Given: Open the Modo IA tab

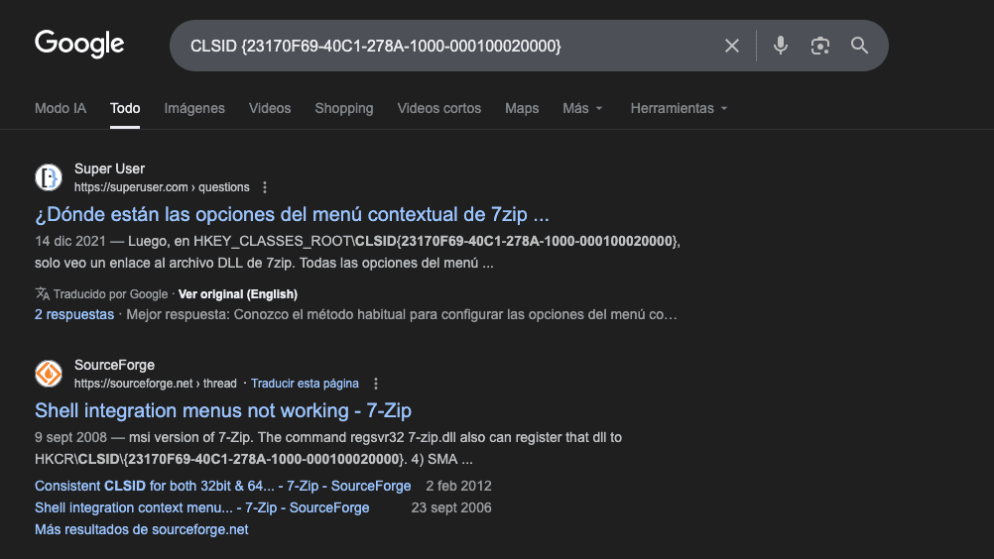Looking at the screenshot, I should coord(61,108).
